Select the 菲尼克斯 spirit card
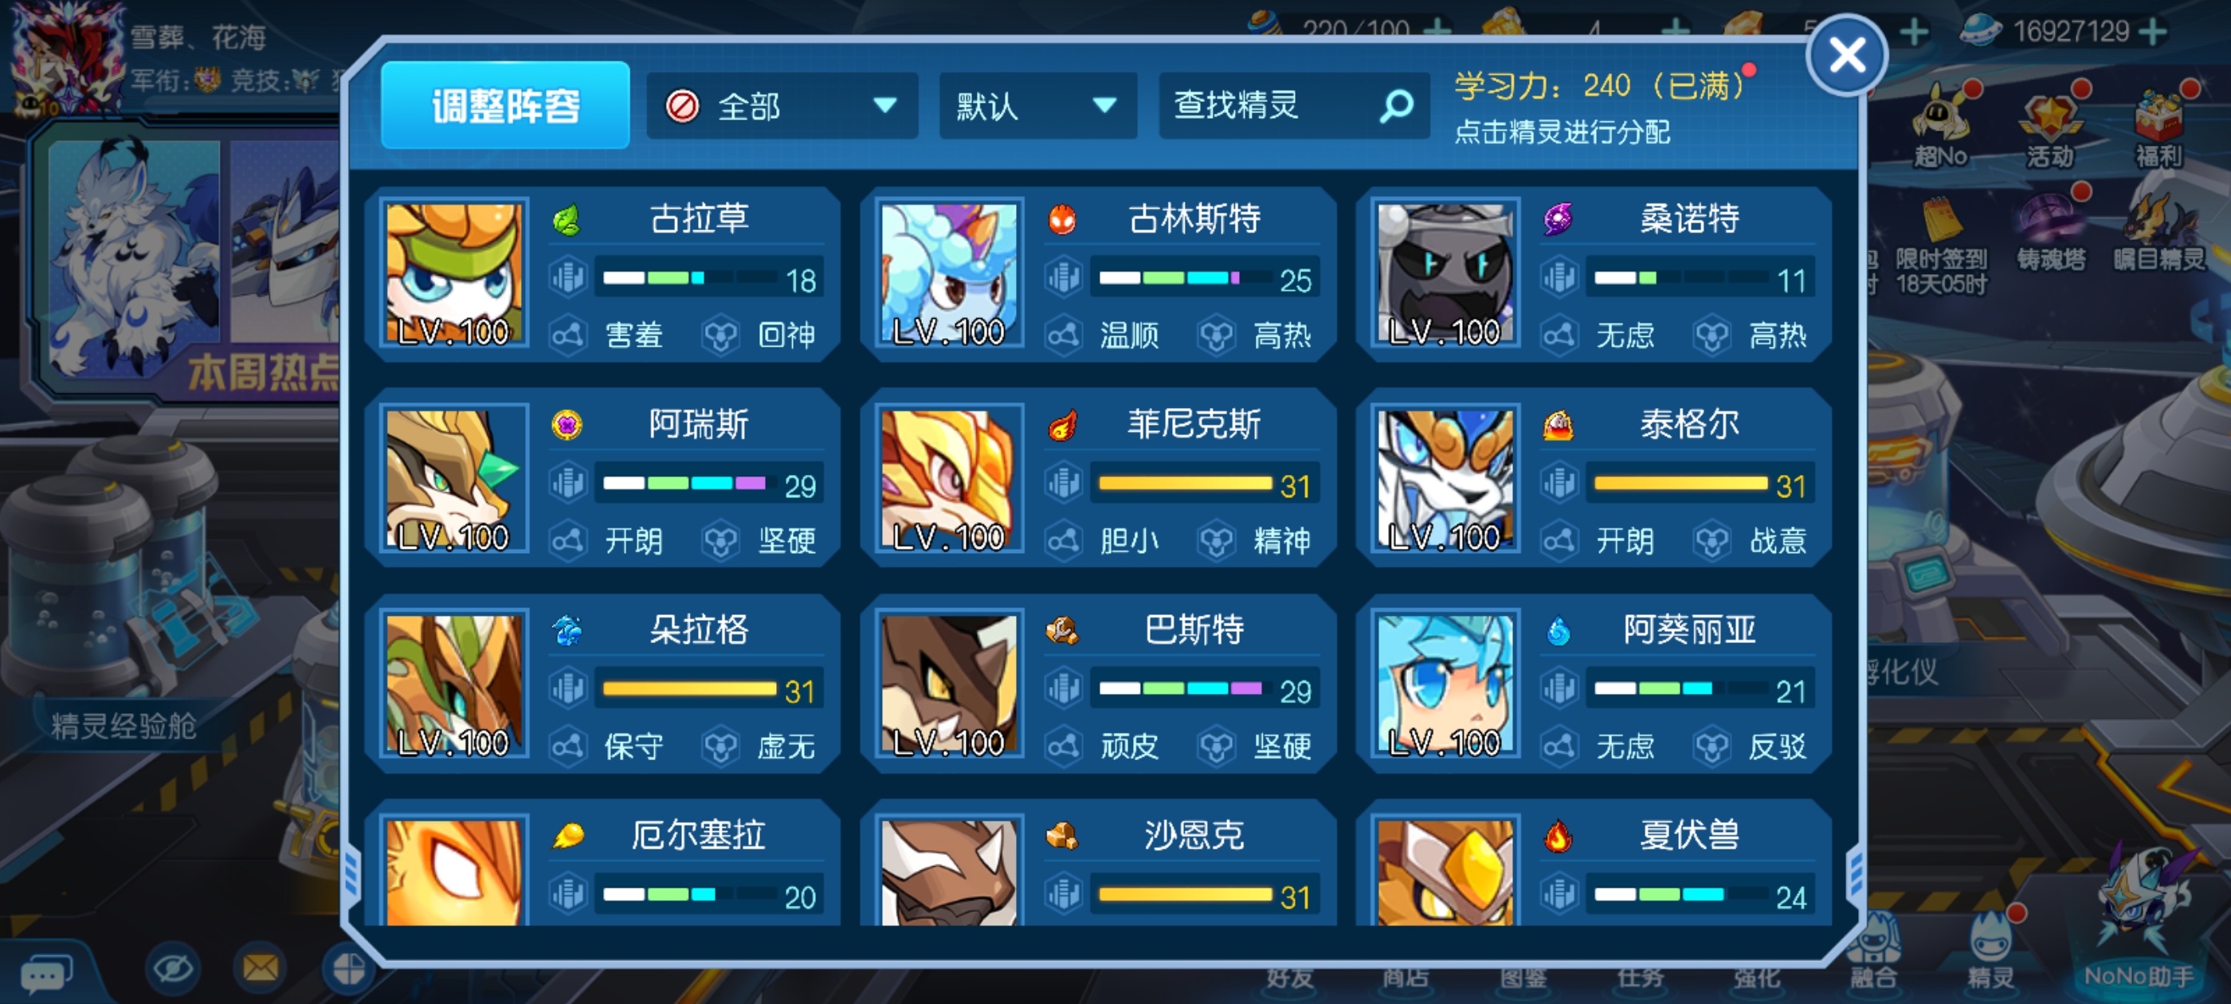 1098,478
